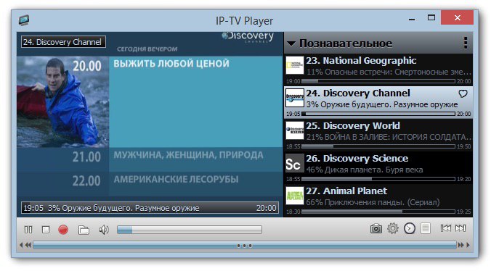Screen dimensions: 491x271
Task: Click the rewind double-arrow on the seek bar
Action: (x=28, y=245)
